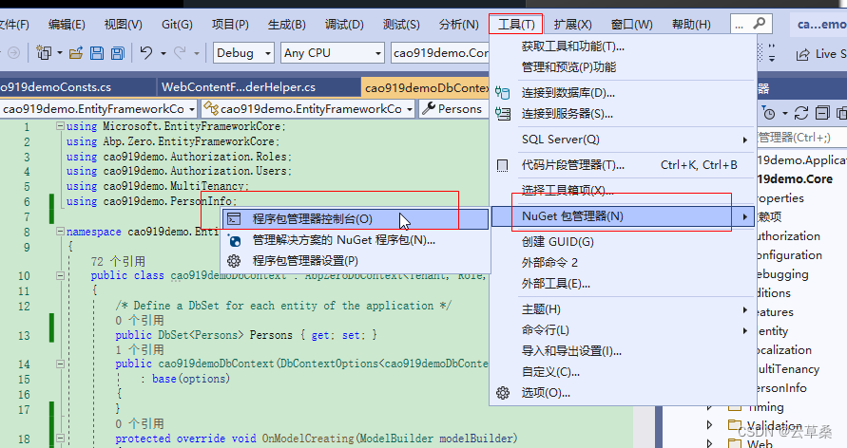Click the Solution Explorer pending changes clock icon
The width and height of the screenshot is (847, 448).
click(x=769, y=113)
